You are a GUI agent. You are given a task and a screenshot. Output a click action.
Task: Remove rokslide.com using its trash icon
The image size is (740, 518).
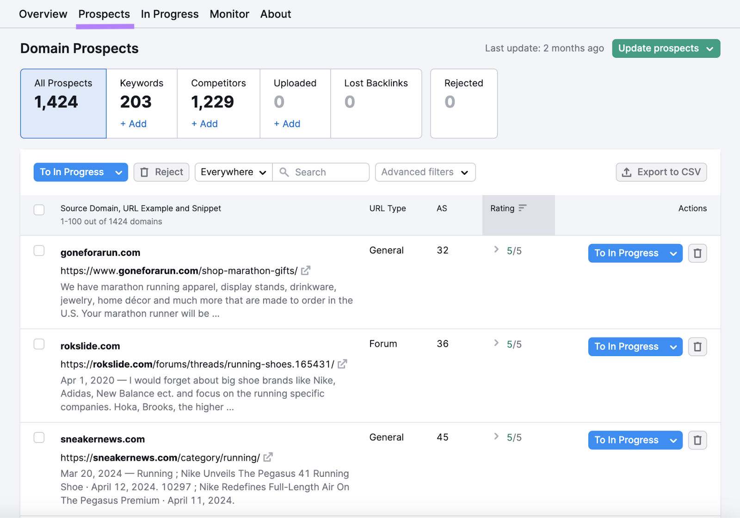click(697, 346)
